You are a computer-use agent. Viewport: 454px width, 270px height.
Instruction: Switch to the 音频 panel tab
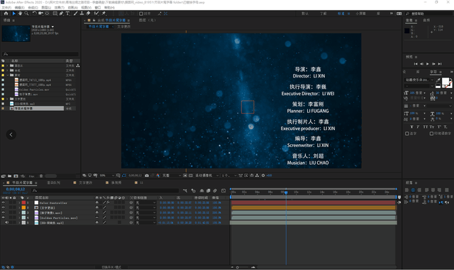point(426,21)
